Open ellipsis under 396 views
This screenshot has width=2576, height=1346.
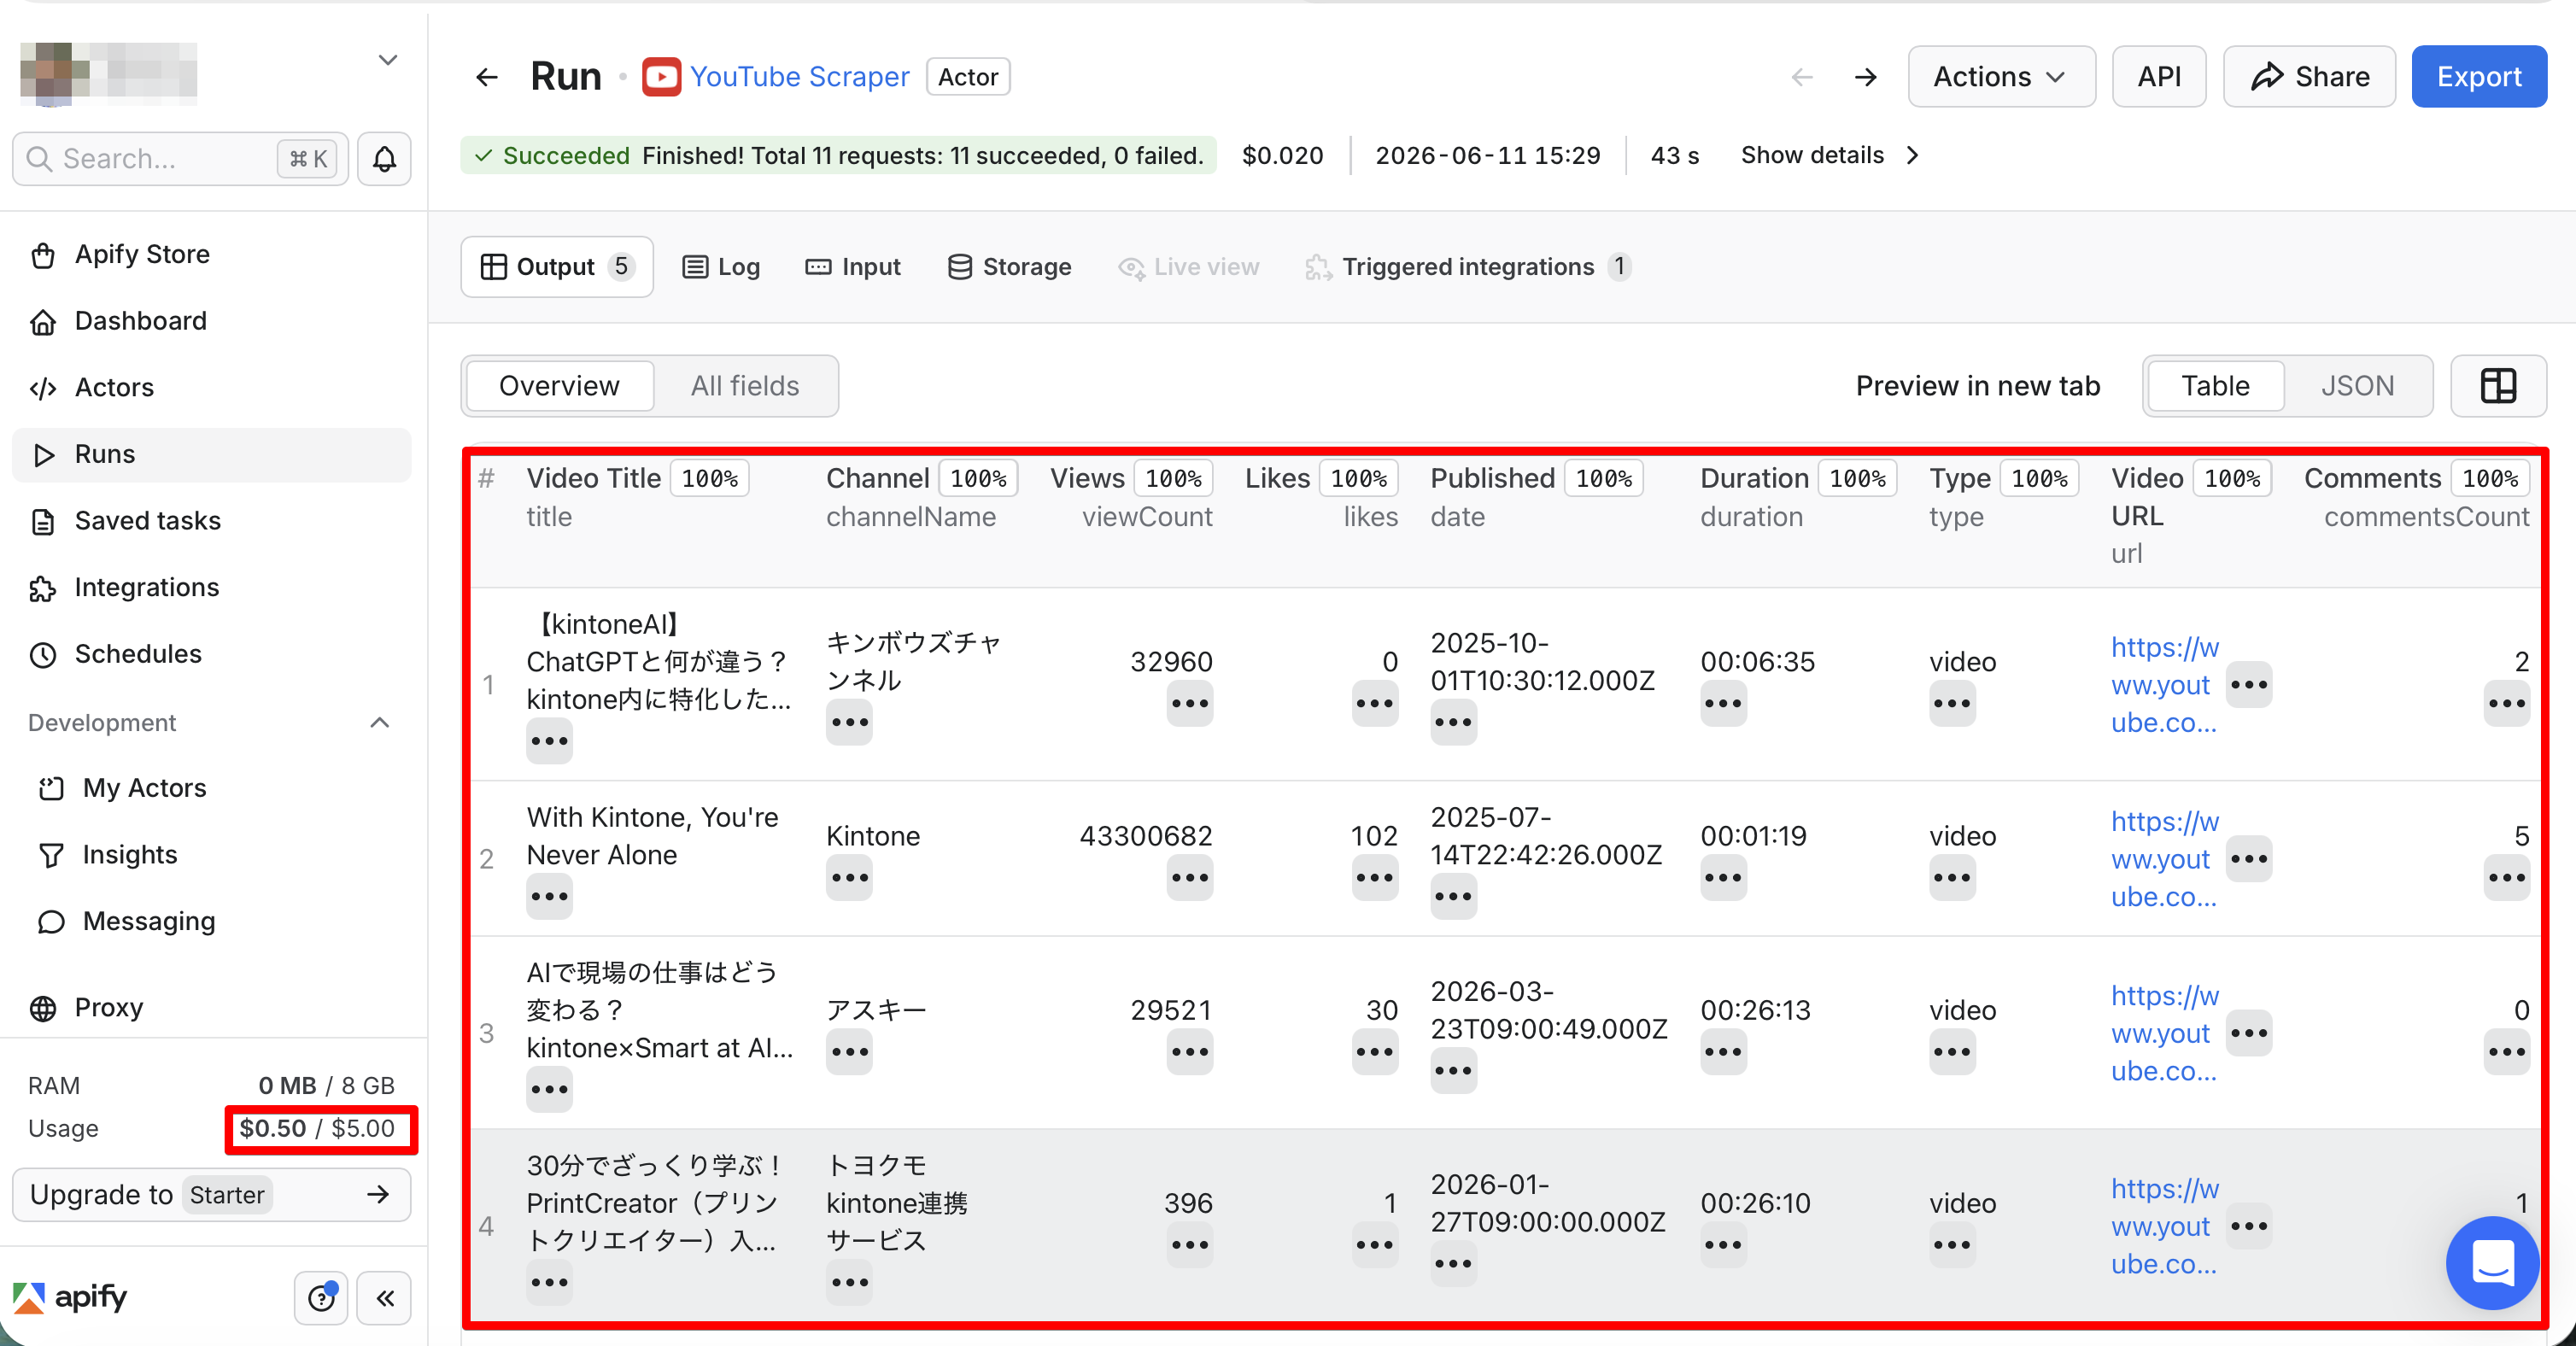(x=1189, y=1245)
